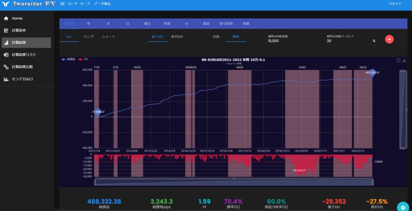Select 相対DD drawdown mode
The width and height of the screenshot is (412, 211).
177,37
